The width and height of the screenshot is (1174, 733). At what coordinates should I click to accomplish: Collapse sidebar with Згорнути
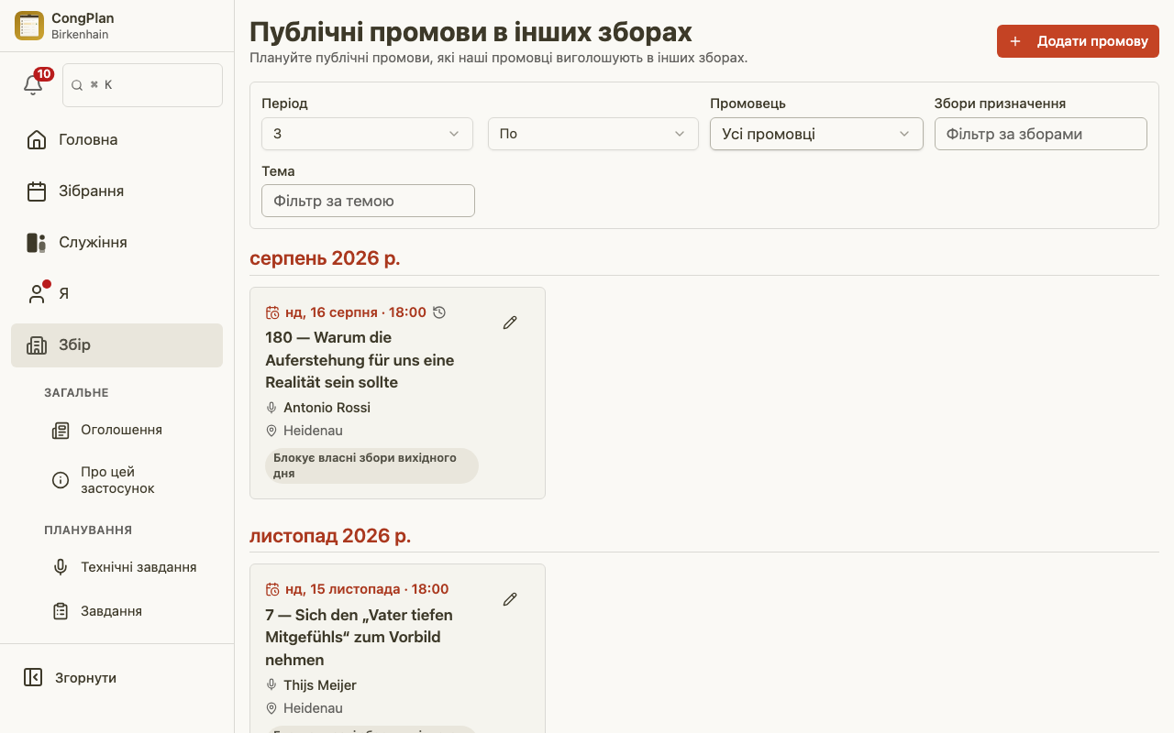(x=117, y=678)
